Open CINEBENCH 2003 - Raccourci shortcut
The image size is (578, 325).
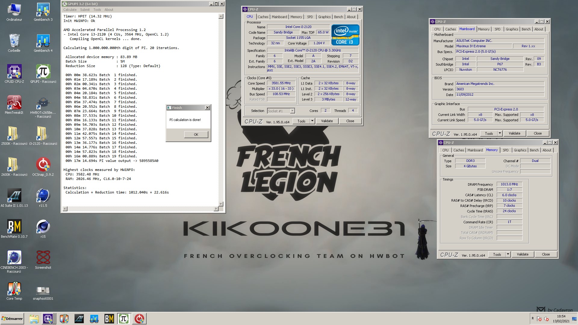(x=14, y=262)
